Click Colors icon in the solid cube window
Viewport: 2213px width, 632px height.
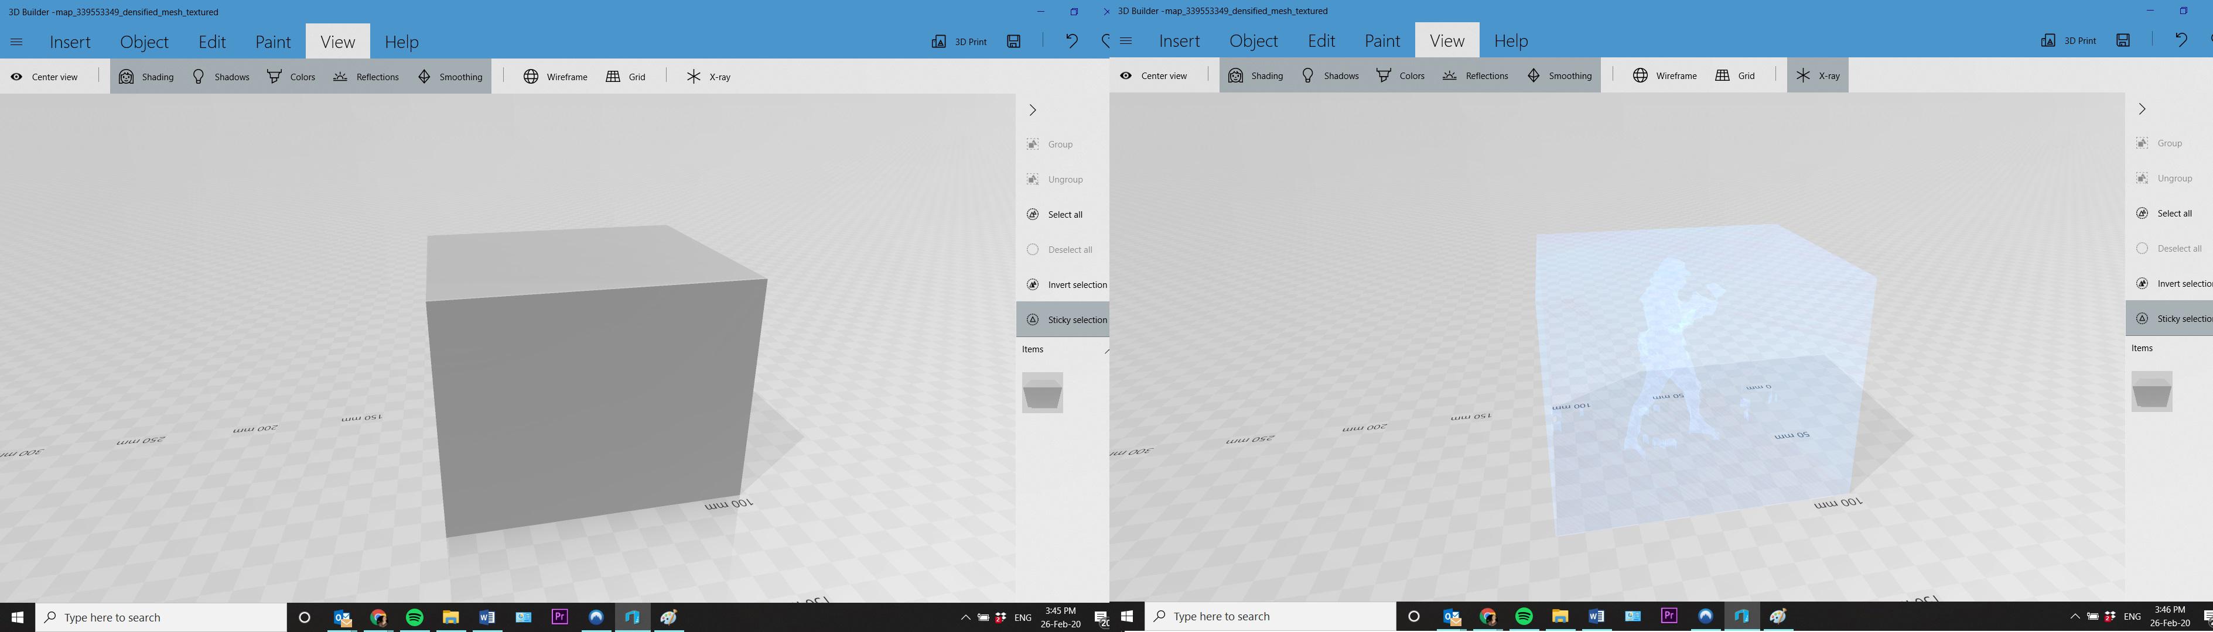[274, 77]
